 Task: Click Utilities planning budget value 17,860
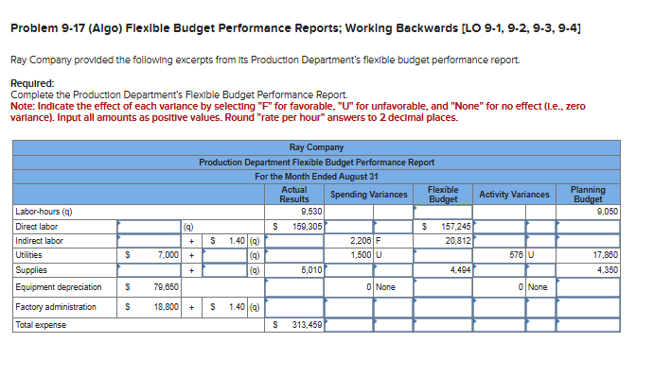click(605, 255)
